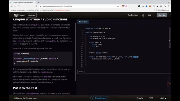Click string name line in struct
The height and width of the screenshot is (101, 180).
(97, 45)
